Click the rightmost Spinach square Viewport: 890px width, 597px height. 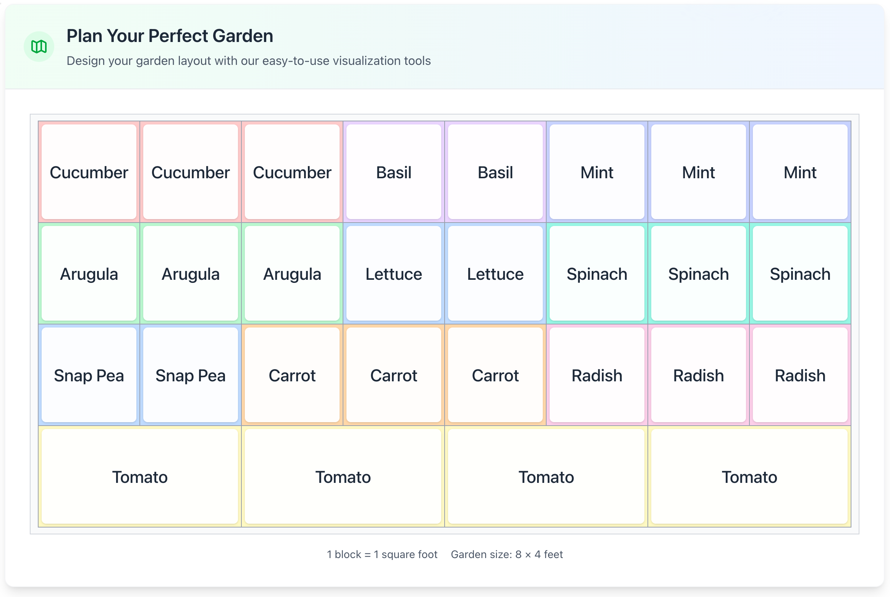point(799,274)
